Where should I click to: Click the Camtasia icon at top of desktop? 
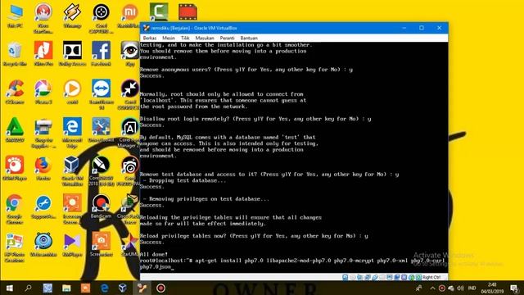coord(159,11)
